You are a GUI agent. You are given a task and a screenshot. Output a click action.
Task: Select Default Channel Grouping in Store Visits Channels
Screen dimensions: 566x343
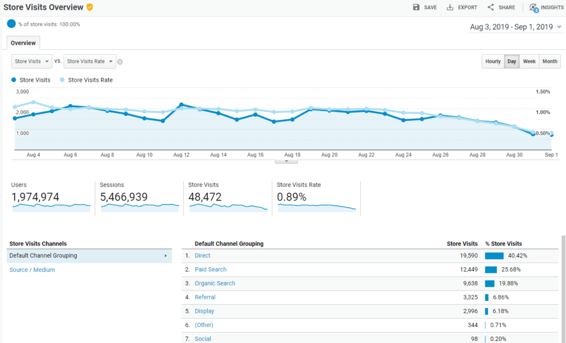click(x=89, y=256)
